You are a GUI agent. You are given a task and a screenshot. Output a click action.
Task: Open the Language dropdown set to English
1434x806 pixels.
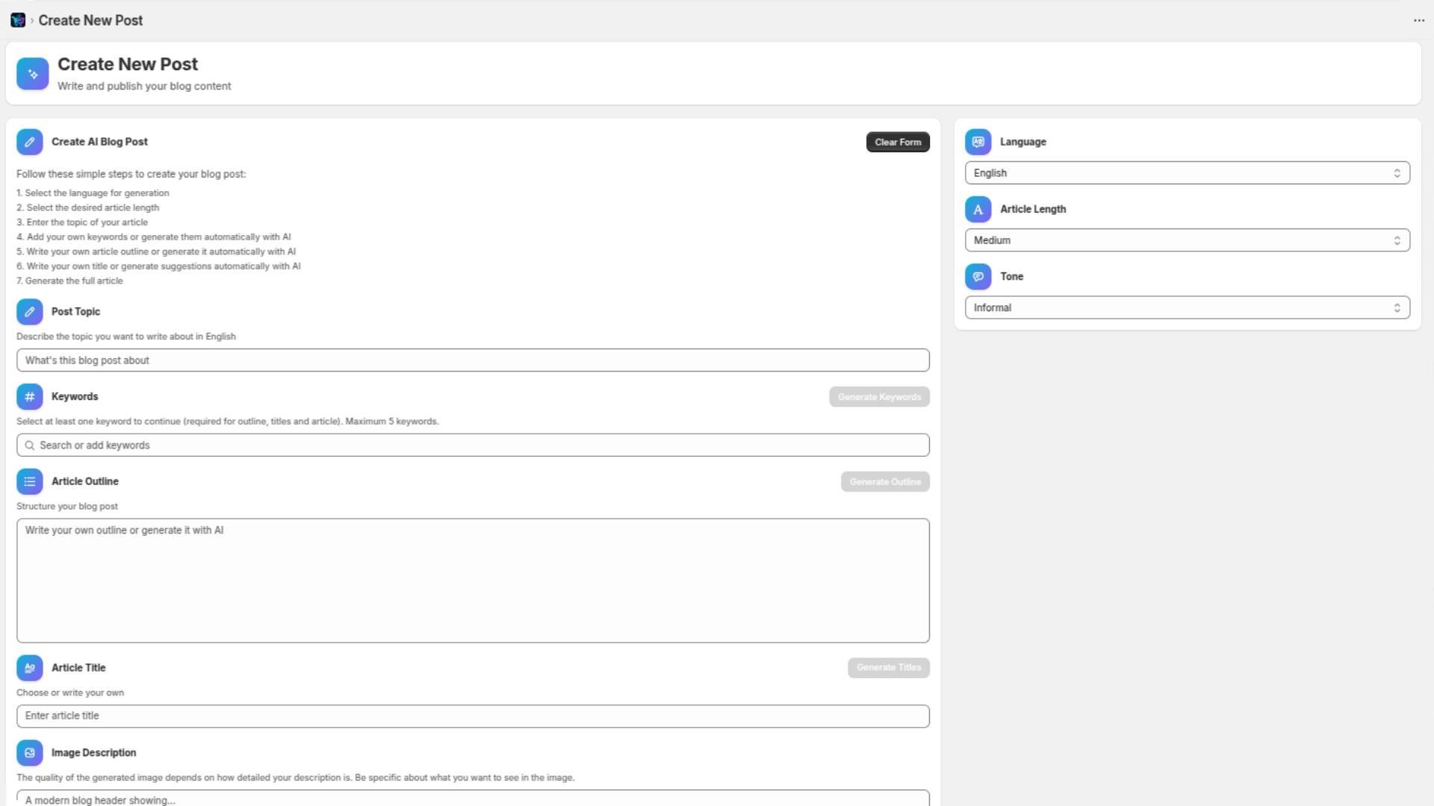[1187, 172]
